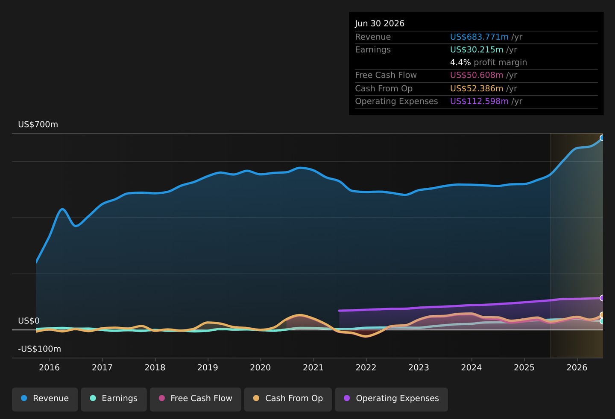Viewport: 615px width, 419px height.
Task: Select the 2019 x-axis label
Action: click(208, 368)
